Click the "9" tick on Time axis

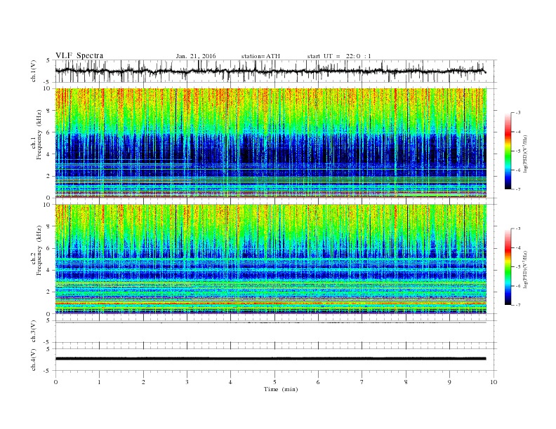tap(449, 382)
